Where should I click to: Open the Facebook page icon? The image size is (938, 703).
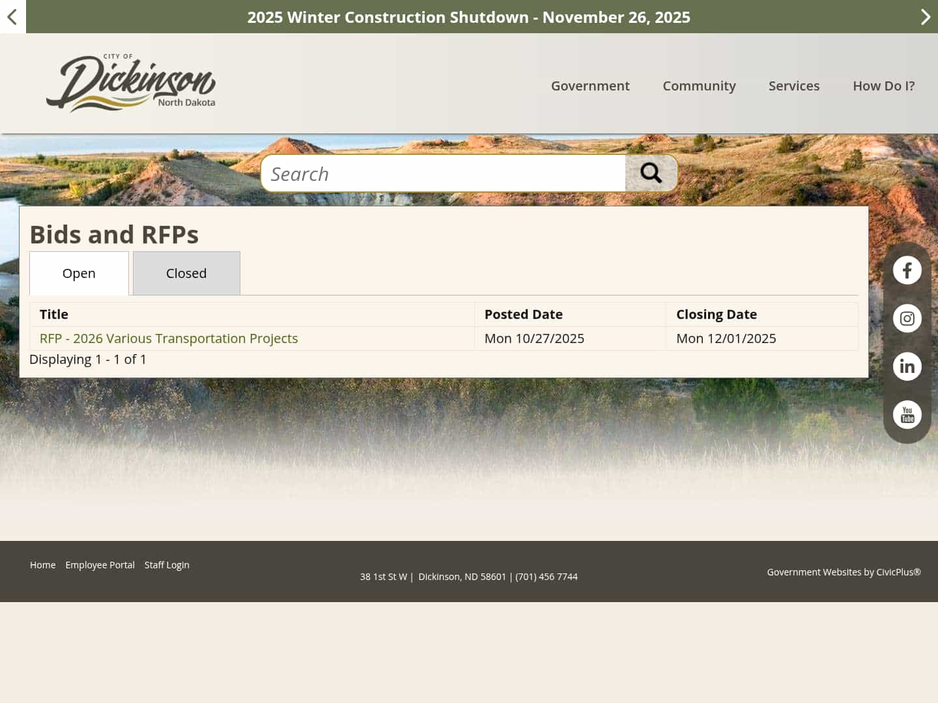907,269
